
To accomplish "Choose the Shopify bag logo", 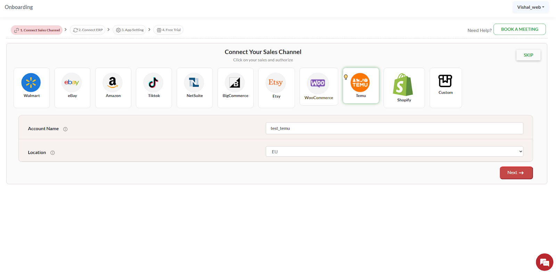I will click(x=403, y=85).
